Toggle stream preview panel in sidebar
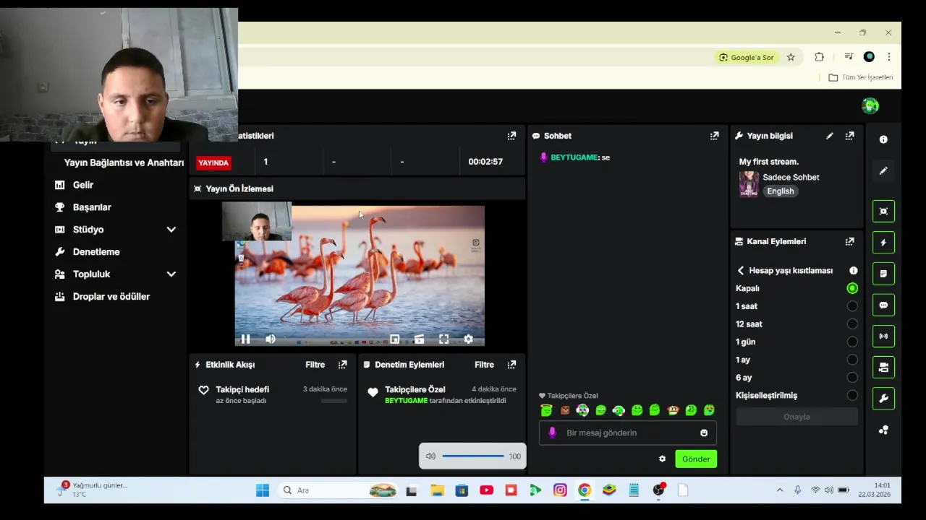926x520 pixels. coord(883,211)
